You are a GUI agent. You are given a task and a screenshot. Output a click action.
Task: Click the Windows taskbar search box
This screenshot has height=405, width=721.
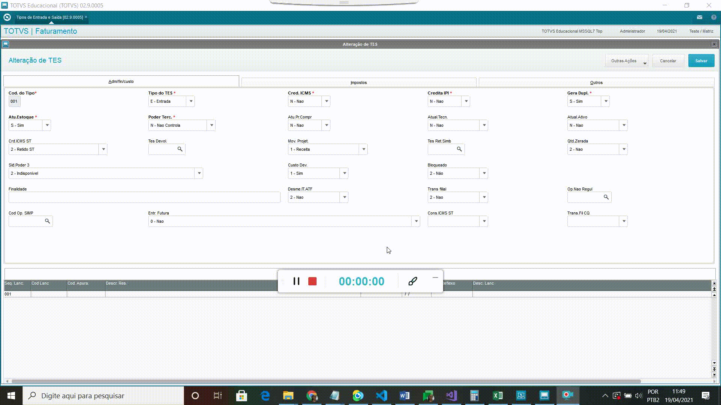(103, 396)
